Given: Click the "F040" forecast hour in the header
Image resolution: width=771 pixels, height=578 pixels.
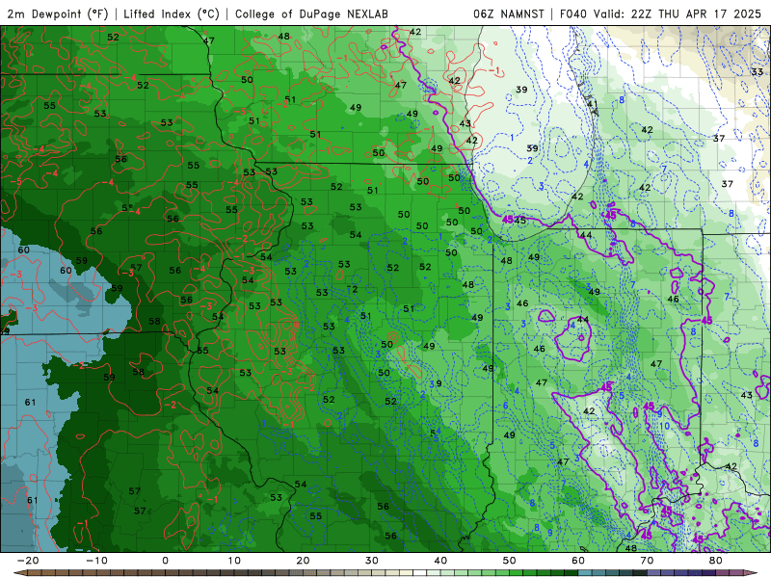Looking at the screenshot, I should click(x=573, y=13).
